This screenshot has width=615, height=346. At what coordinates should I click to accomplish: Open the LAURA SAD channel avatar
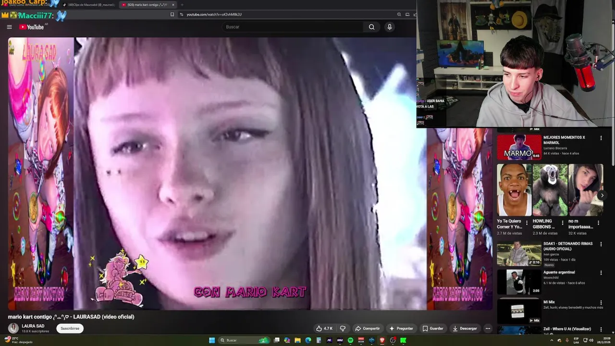coord(13,328)
